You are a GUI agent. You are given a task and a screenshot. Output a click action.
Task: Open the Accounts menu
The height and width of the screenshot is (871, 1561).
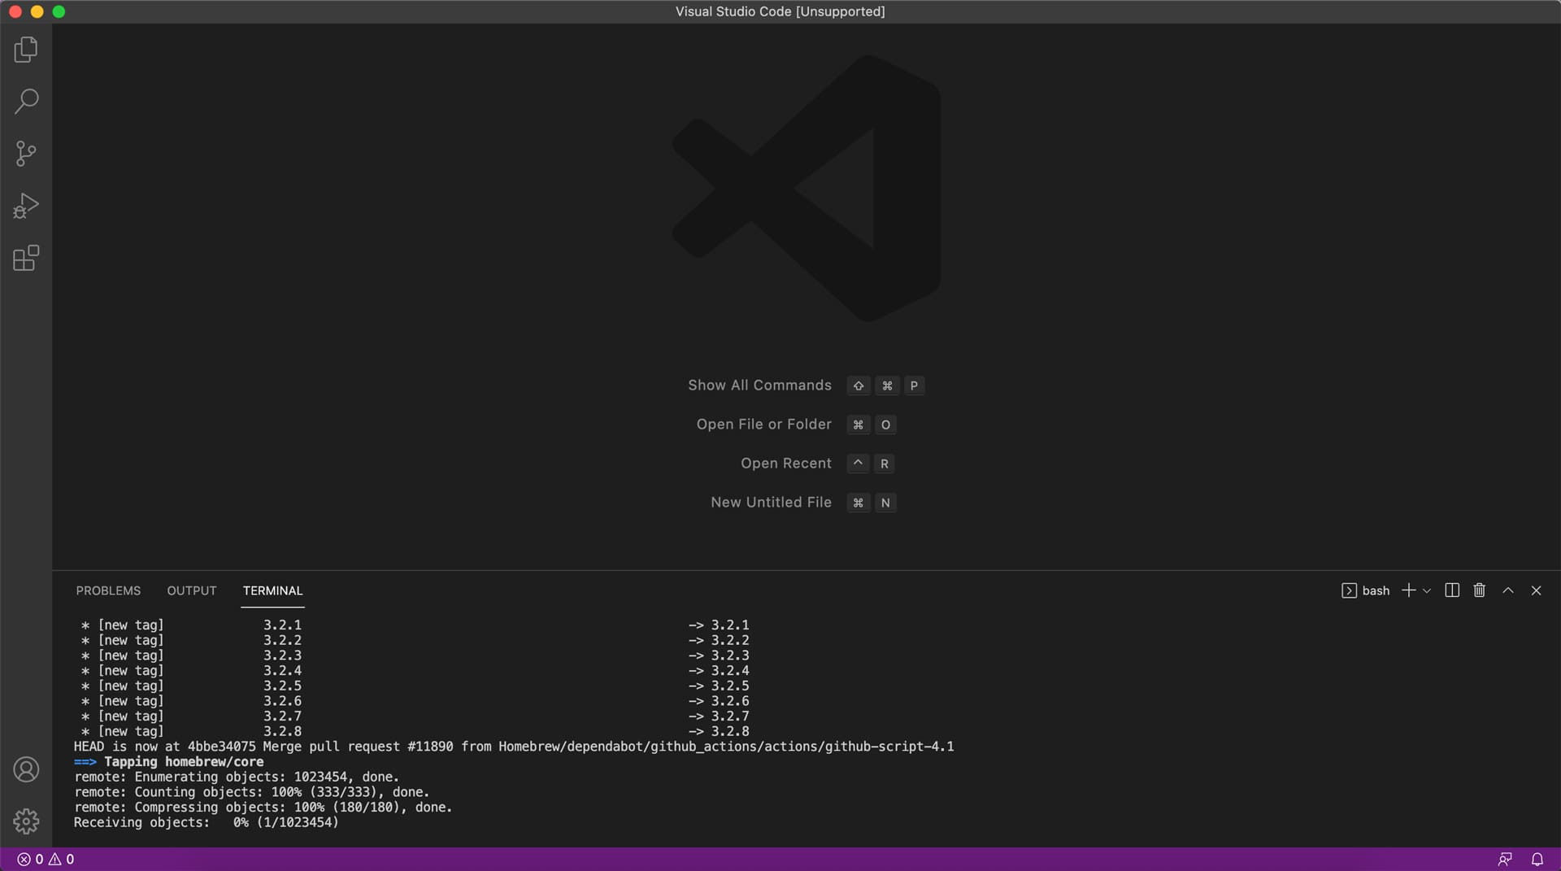(x=25, y=769)
